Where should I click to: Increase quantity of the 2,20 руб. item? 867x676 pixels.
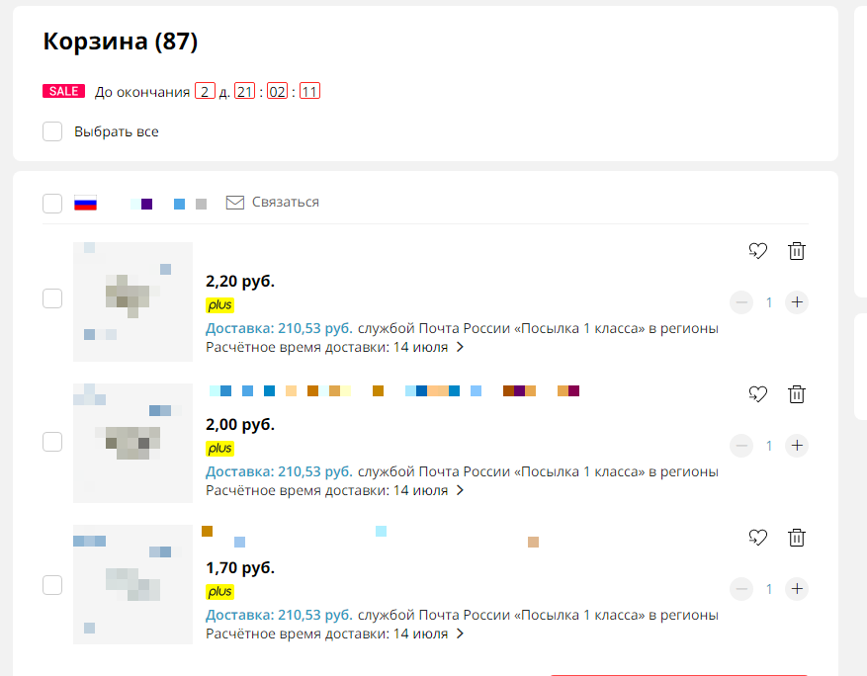pos(797,302)
